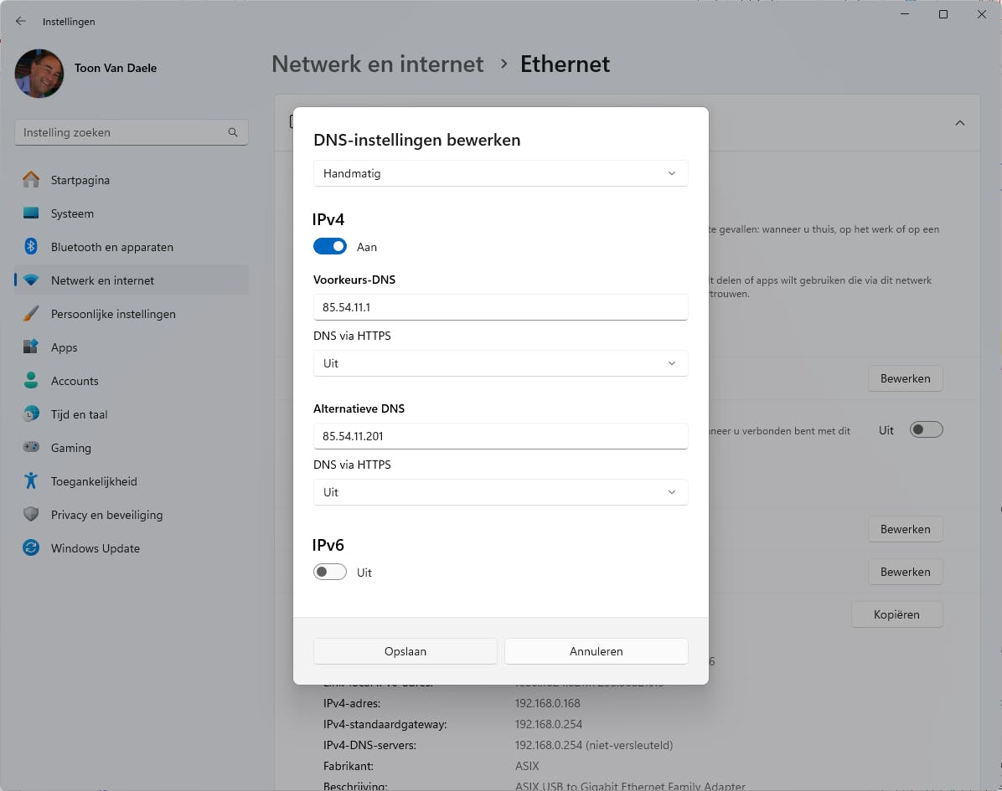Click the Voorkeurs-DNS address field

(x=500, y=307)
